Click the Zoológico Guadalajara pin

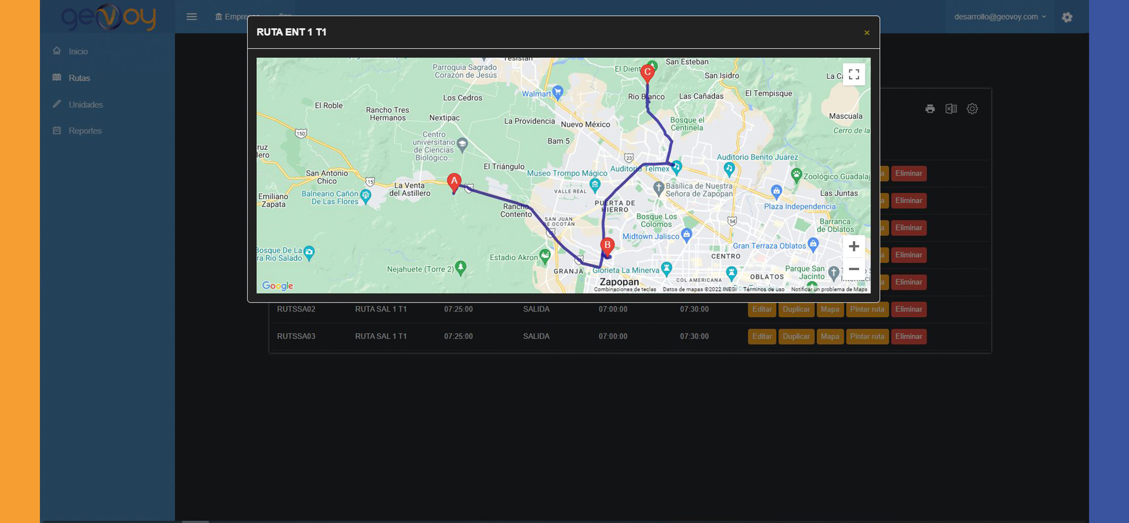point(796,175)
